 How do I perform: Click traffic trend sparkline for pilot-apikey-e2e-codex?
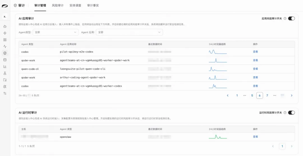(218, 52)
